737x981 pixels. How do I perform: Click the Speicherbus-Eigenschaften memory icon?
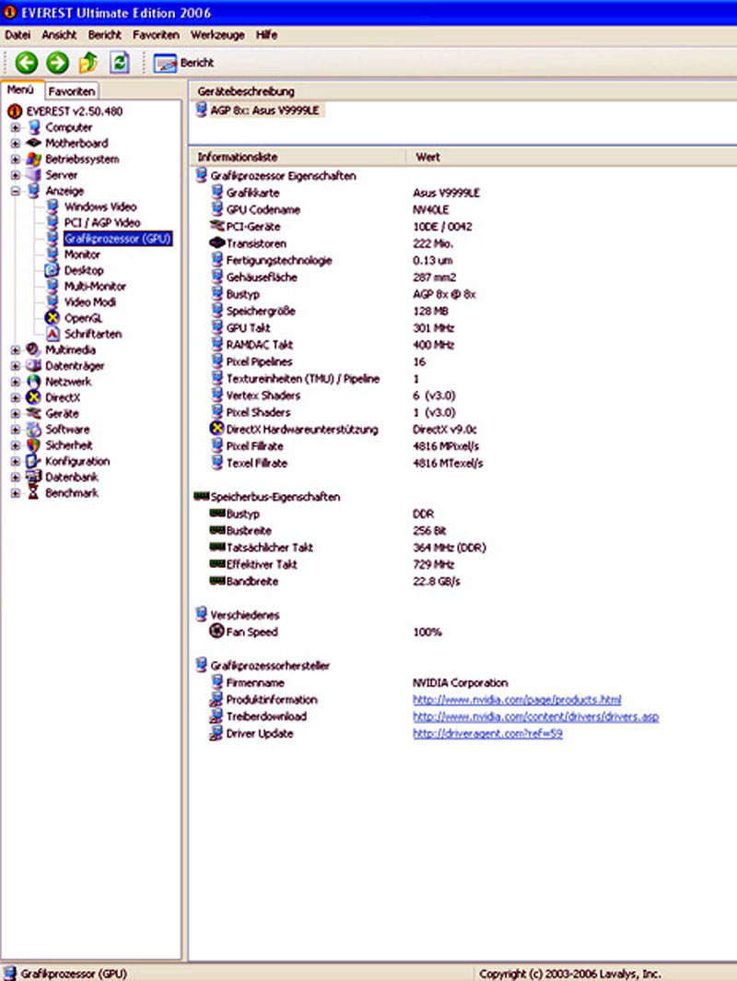click(201, 496)
